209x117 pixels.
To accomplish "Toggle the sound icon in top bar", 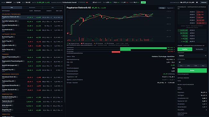I will click(x=197, y=2).
